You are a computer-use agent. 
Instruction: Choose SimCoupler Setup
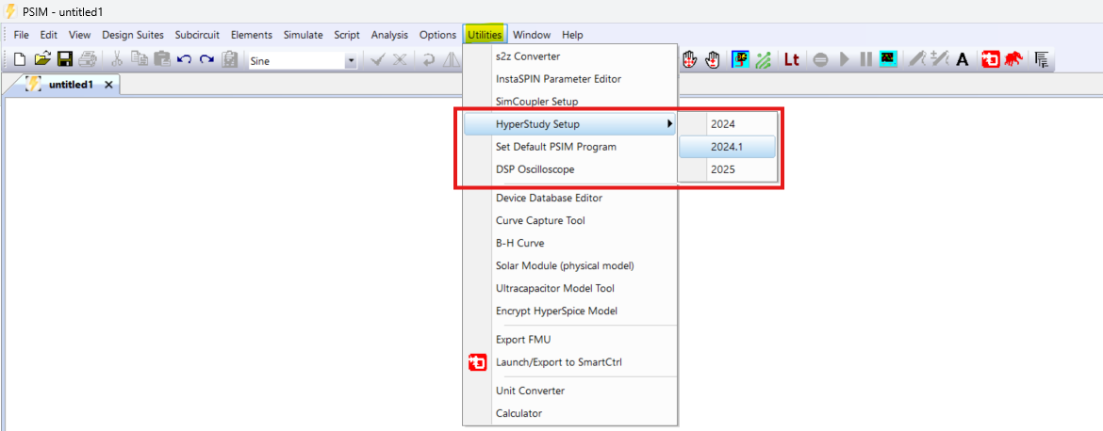click(569, 101)
